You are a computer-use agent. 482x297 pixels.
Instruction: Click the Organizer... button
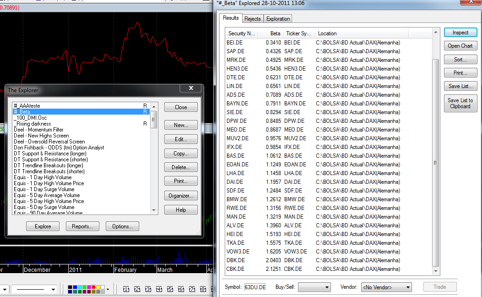click(x=181, y=195)
